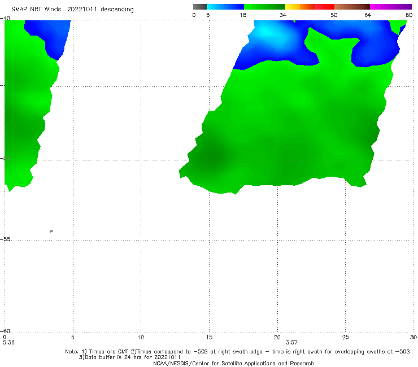The width and height of the screenshot is (418, 367).
Task: Click the yellow-orange segment of the color bar
Action: click(x=300, y=7)
